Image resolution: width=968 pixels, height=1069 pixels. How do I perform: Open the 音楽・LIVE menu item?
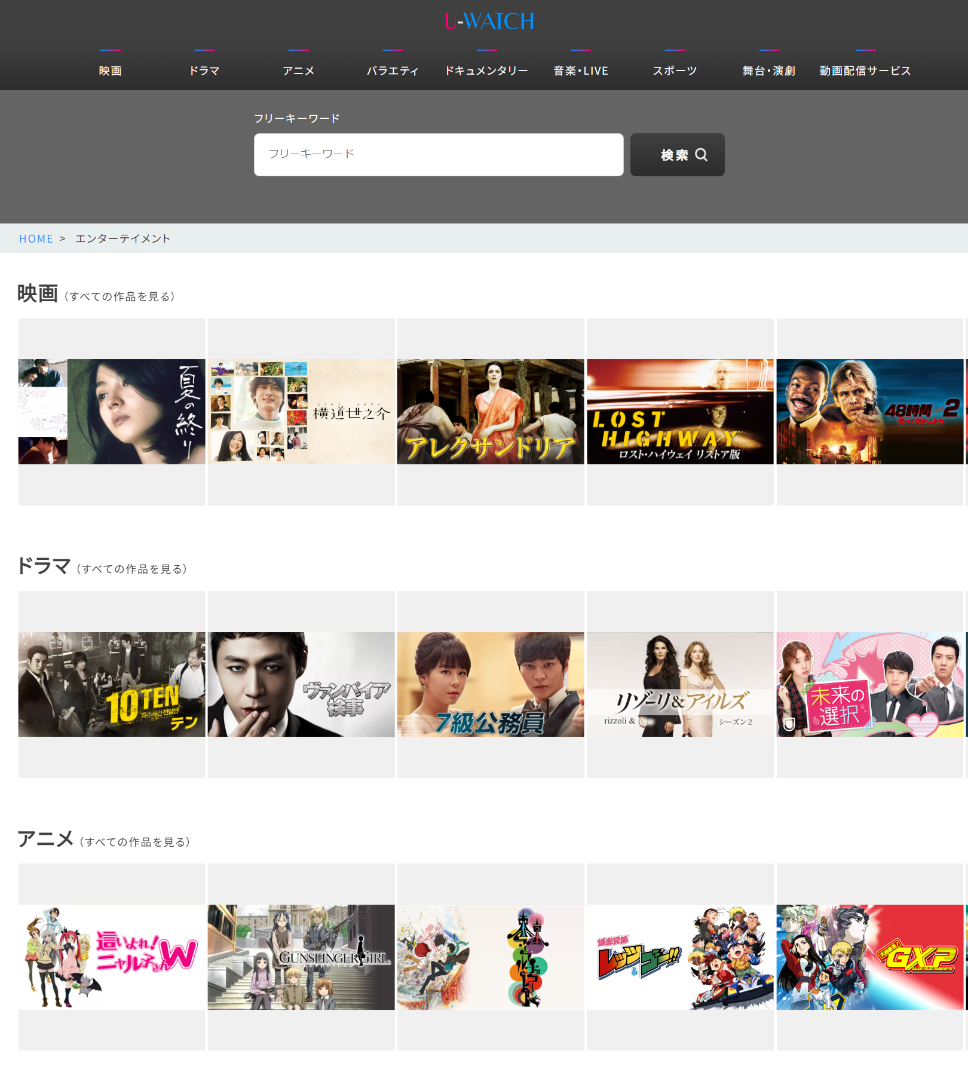tap(581, 71)
